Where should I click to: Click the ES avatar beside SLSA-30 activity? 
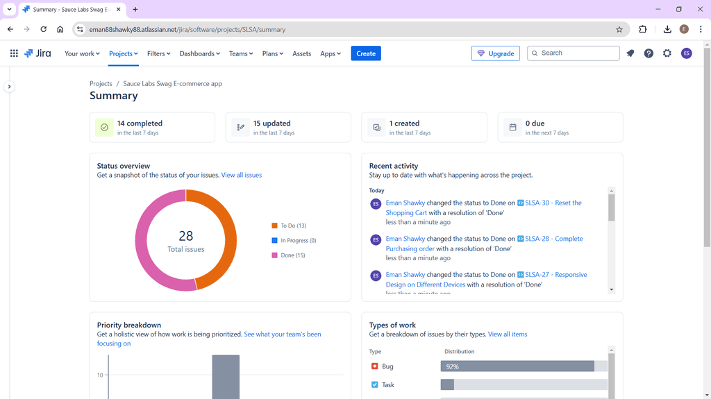tap(376, 204)
